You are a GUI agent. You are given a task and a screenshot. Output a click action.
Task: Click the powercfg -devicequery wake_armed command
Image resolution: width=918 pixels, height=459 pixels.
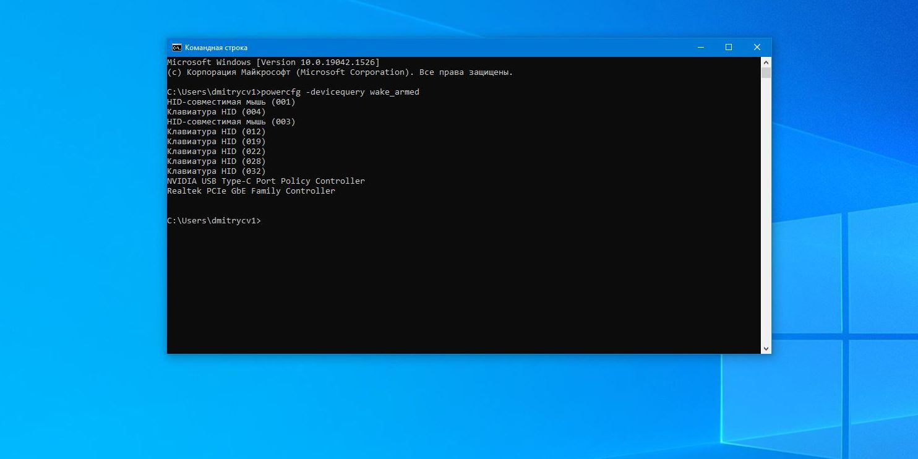coord(340,92)
